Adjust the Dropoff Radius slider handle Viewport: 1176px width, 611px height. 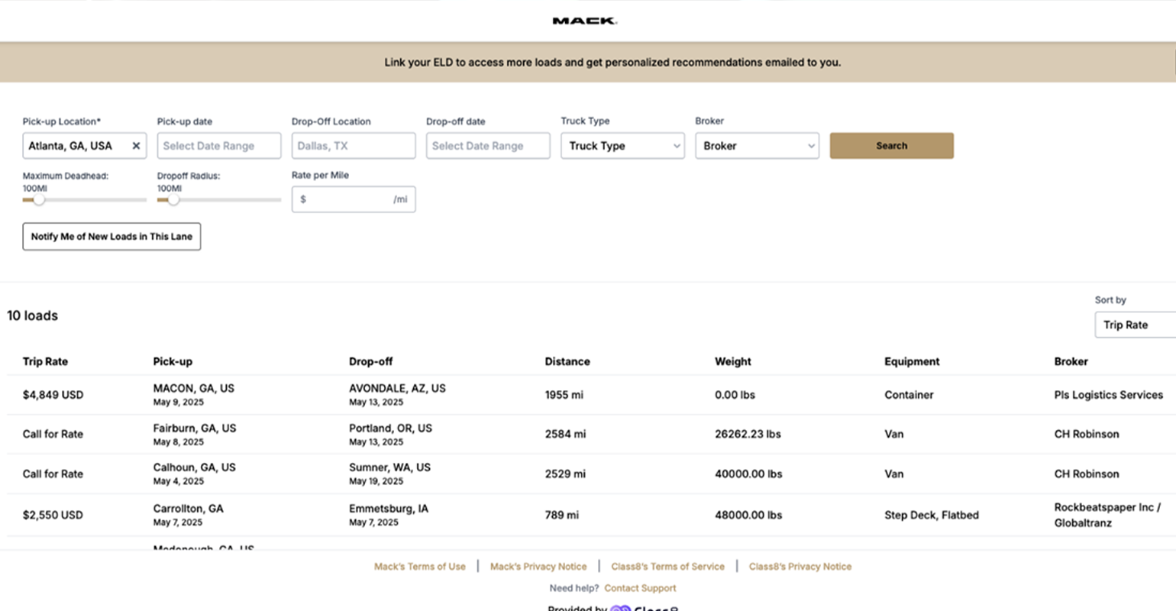click(x=173, y=200)
